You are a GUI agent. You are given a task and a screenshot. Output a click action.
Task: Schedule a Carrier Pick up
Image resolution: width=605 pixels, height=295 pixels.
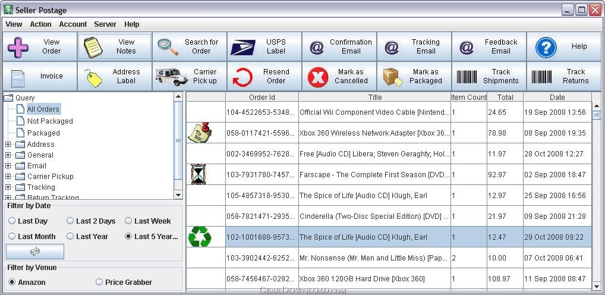190,76
